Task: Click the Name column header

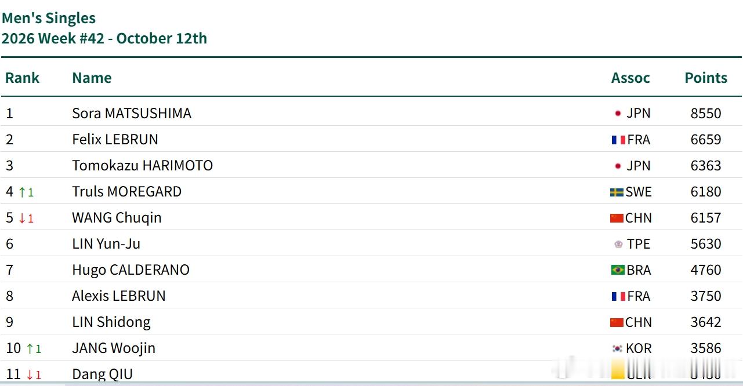Action: pyautogui.click(x=92, y=78)
